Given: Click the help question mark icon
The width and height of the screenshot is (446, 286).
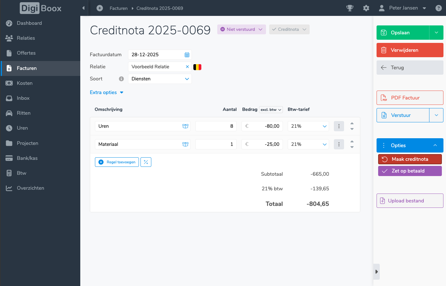Looking at the screenshot, I should click(x=438, y=8).
